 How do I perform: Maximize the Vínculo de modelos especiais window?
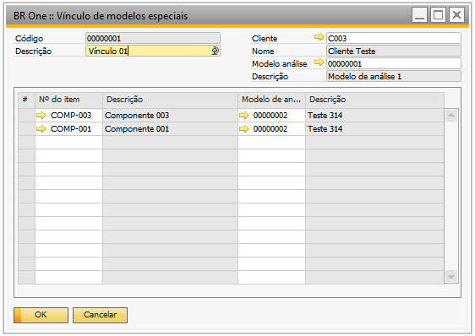click(x=438, y=14)
